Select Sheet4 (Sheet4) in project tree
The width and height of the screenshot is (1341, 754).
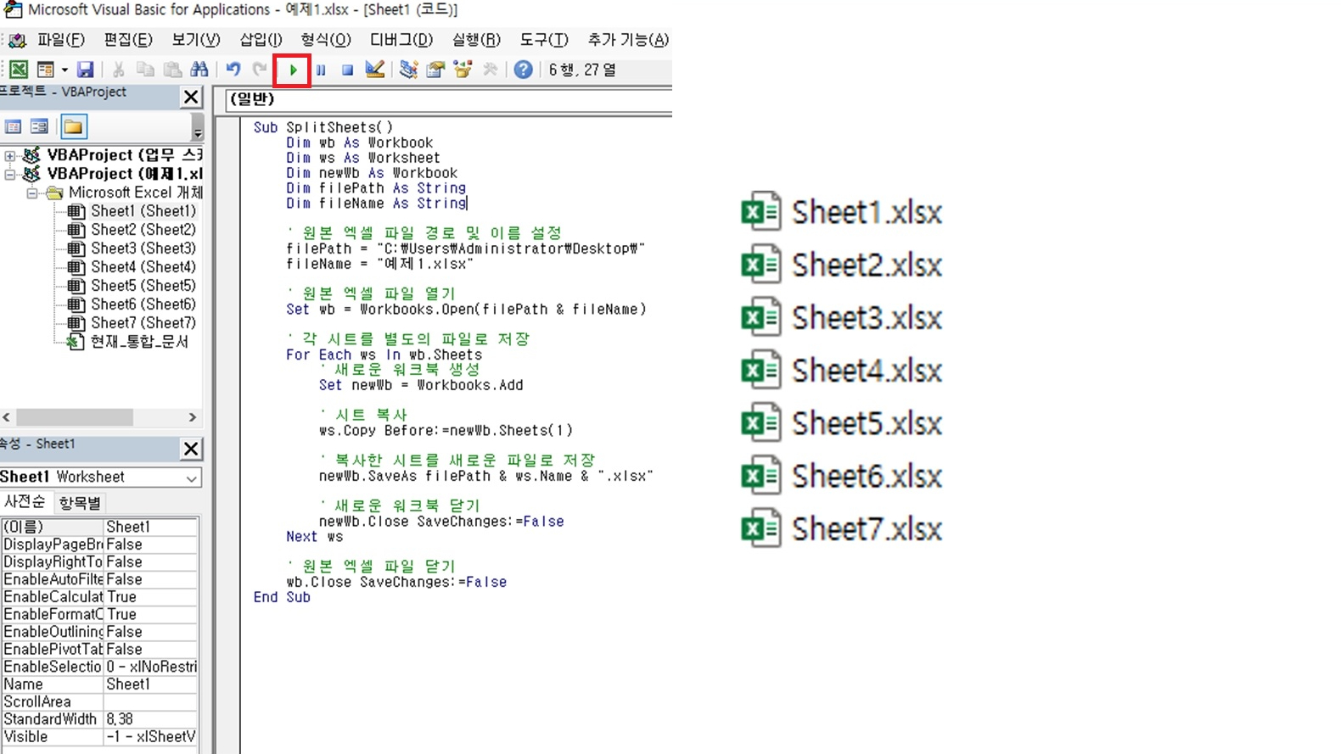click(143, 267)
